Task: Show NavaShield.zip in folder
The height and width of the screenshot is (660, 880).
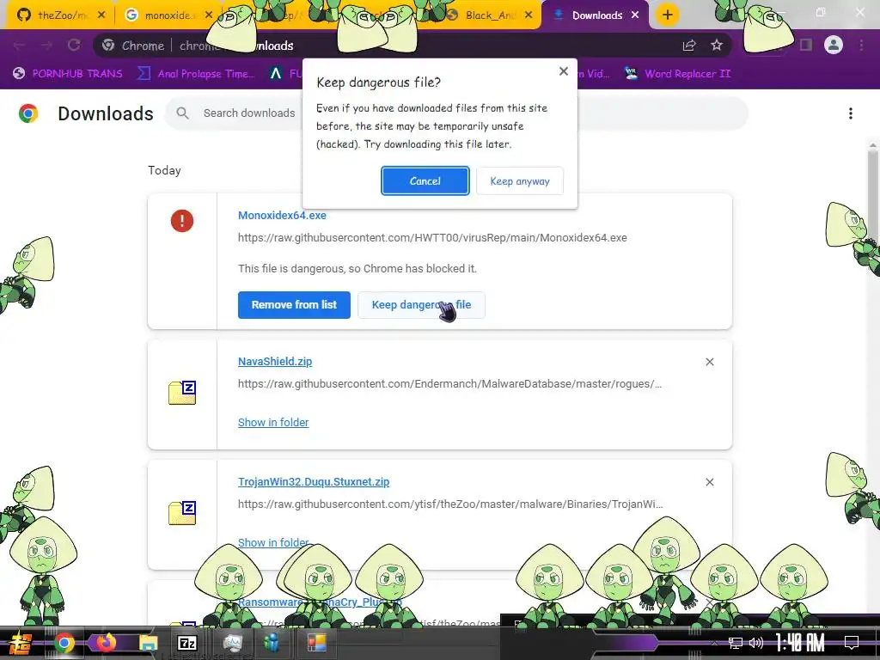Action: click(x=273, y=422)
